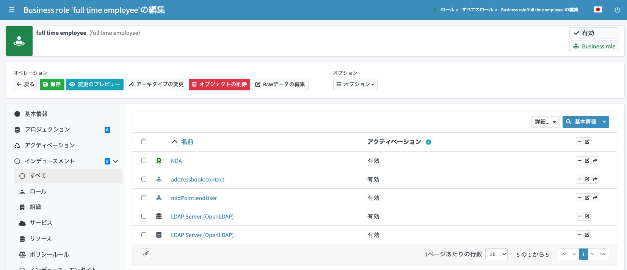Toggle the select-all checkbox in header
This screenshot has width=627, height=270.
click(x=144, y=141)
